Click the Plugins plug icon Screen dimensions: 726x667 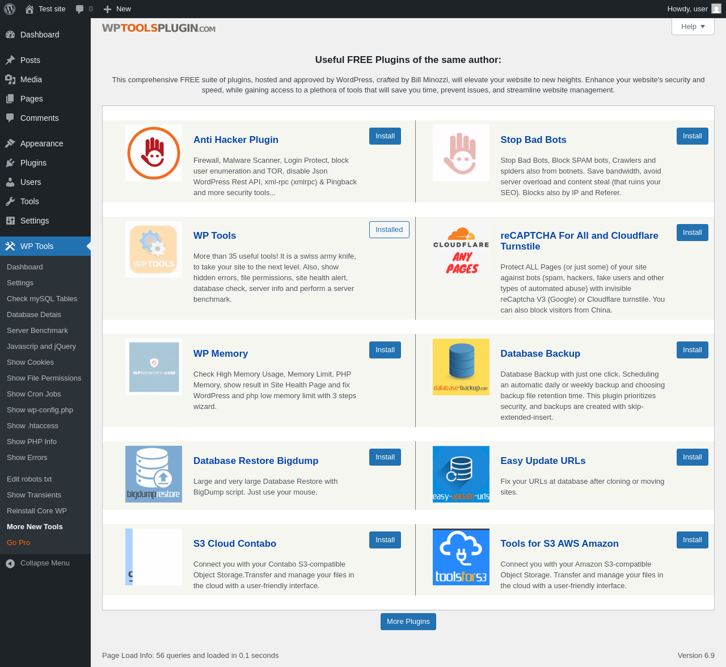[10, 163]
